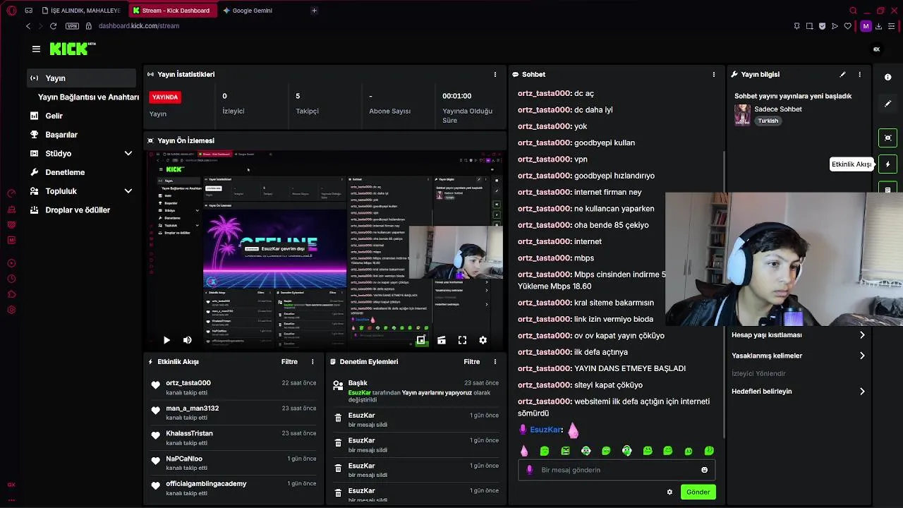Open the Opera GX logo menu
The height and width of the screenshot is (508, 903).
click(x=11, y=11)
